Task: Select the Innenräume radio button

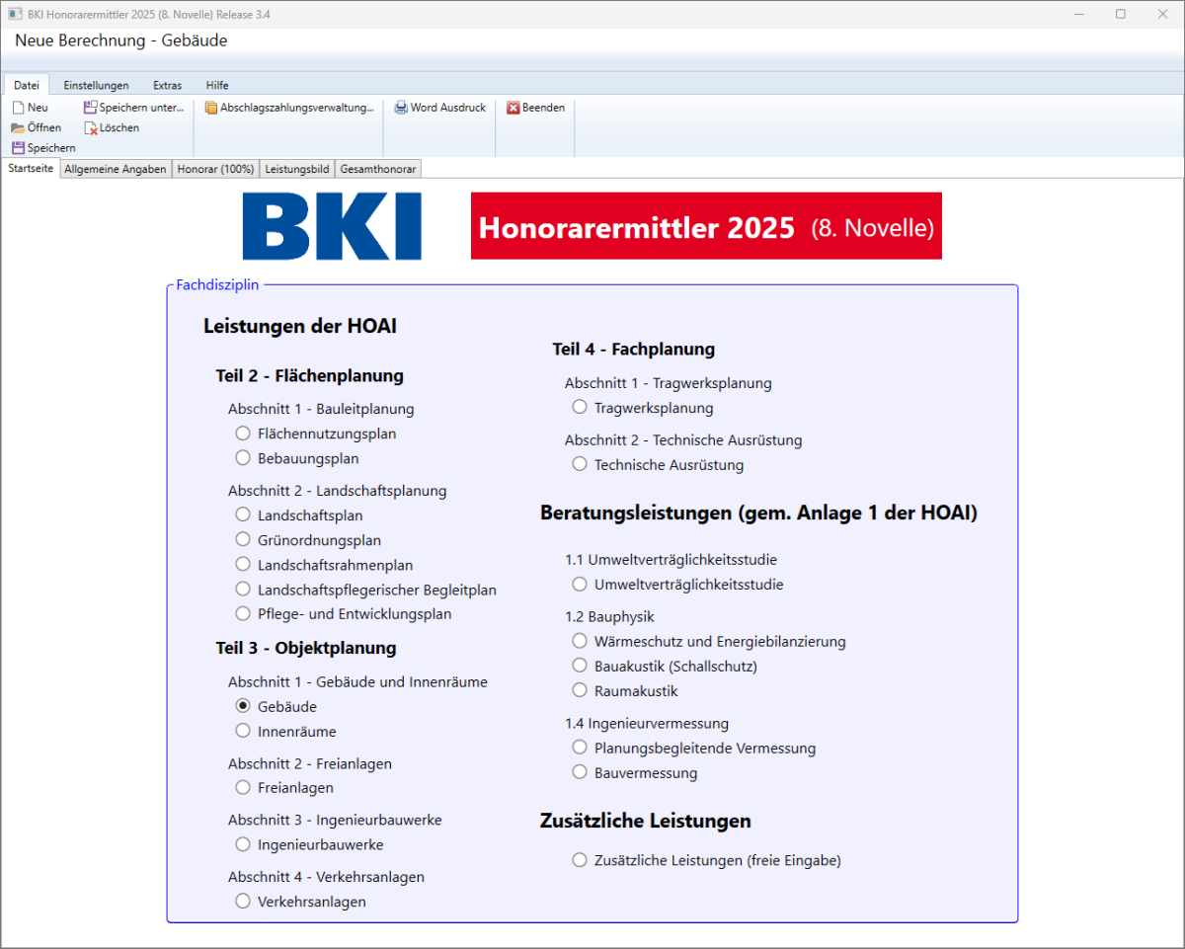Action: tap(243, 731)
